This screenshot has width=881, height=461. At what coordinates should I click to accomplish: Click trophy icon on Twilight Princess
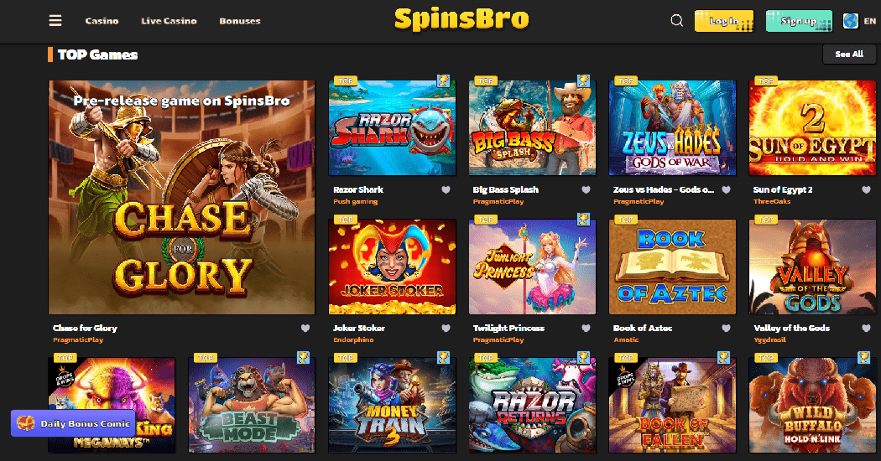coord(583,220)
